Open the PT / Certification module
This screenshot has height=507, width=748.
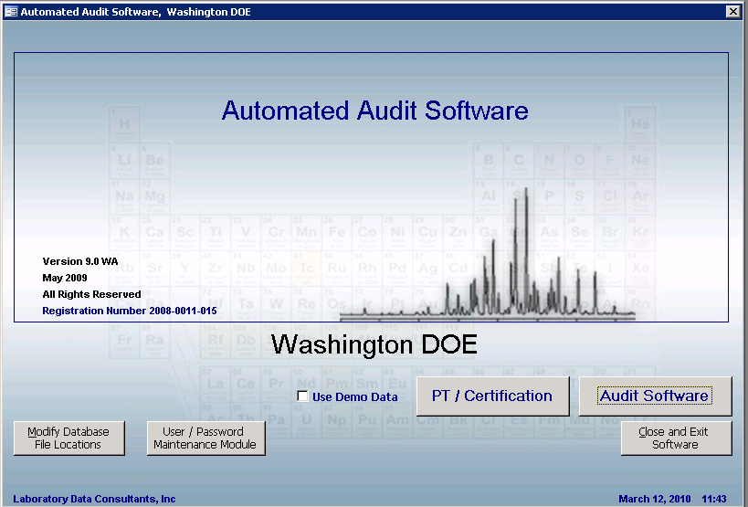pyautogui.click(x=492, y=396)
